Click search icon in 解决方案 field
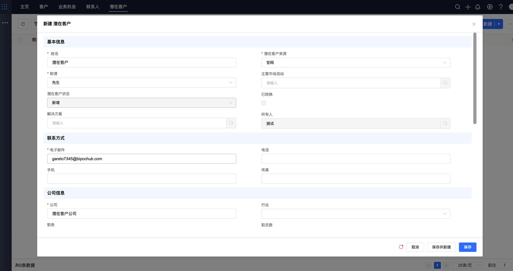Screen dimensions: 513x271 [231, 123]
